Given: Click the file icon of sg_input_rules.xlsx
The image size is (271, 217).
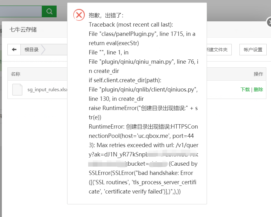Looking at the screenshot, I should [17, 90].
